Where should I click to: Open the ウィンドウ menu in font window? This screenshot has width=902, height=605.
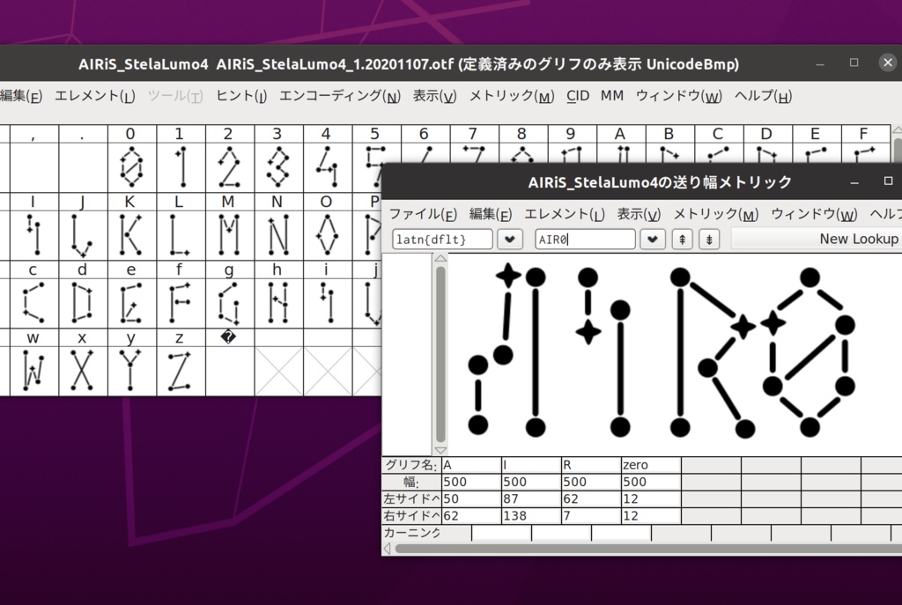click(x=679, y=96)
